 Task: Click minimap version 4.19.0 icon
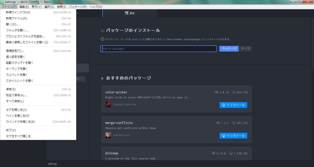(213, 153)
